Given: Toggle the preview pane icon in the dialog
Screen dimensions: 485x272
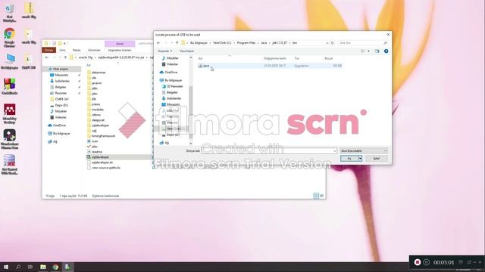Looking at the screenshot, I should pos(377,51).
